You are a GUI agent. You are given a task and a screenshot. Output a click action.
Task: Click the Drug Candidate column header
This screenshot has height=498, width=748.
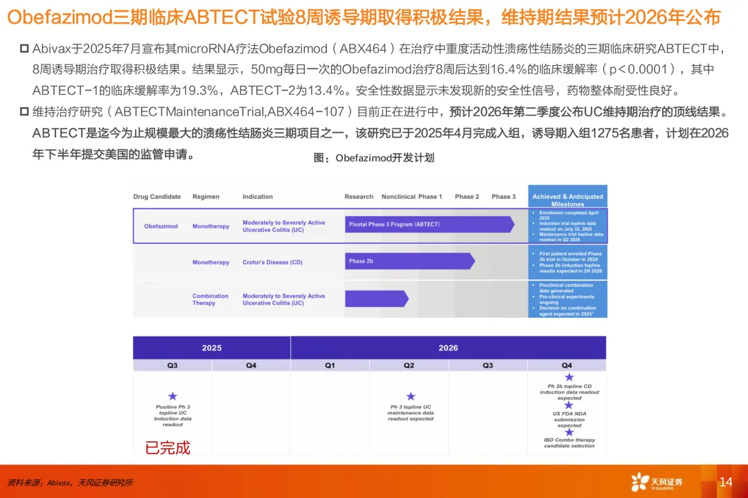[157, 197]
